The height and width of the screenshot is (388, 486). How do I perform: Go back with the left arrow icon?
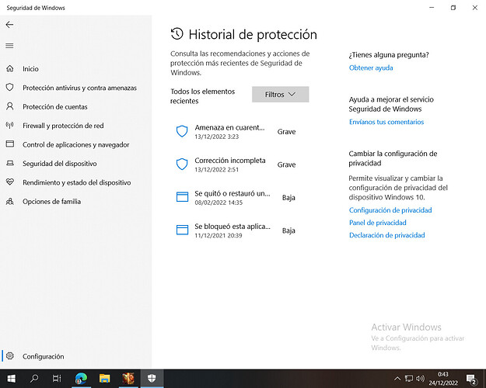coord(9,25)
